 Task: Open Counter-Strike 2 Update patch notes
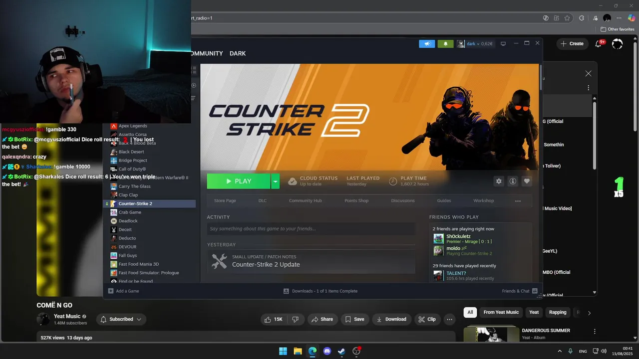pyautogui.click(x=266, y=264)
